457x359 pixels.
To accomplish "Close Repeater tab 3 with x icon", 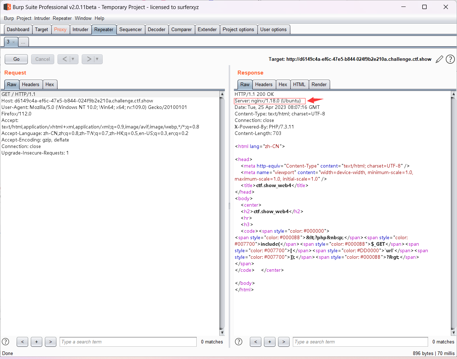I will (14, 42).
